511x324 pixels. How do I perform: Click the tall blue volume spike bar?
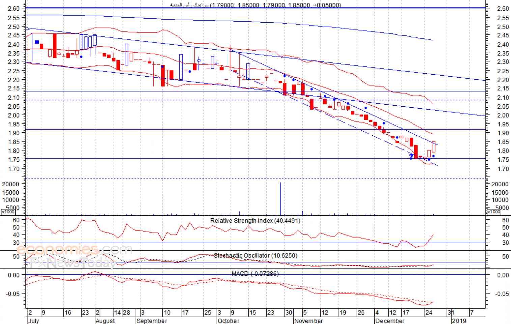point(280,198)
